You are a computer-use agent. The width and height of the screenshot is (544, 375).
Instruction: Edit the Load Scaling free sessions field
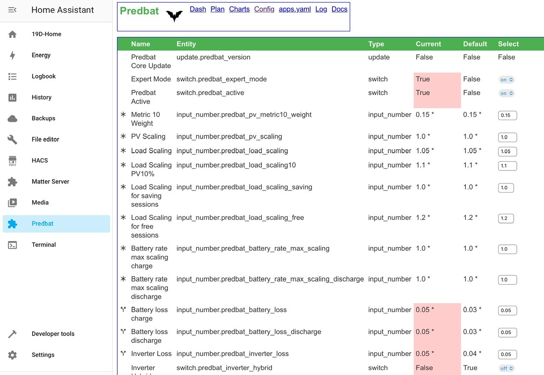[x=506, y=218]
